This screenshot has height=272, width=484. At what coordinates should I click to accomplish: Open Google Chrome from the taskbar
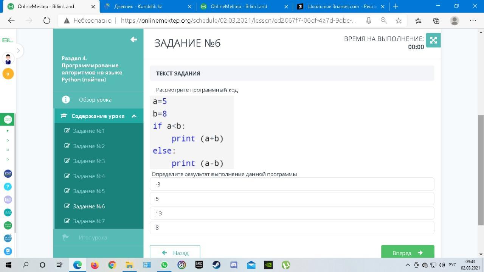112,265
